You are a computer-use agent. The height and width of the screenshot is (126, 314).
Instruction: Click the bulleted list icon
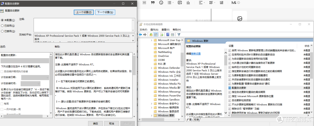[170, 3]
